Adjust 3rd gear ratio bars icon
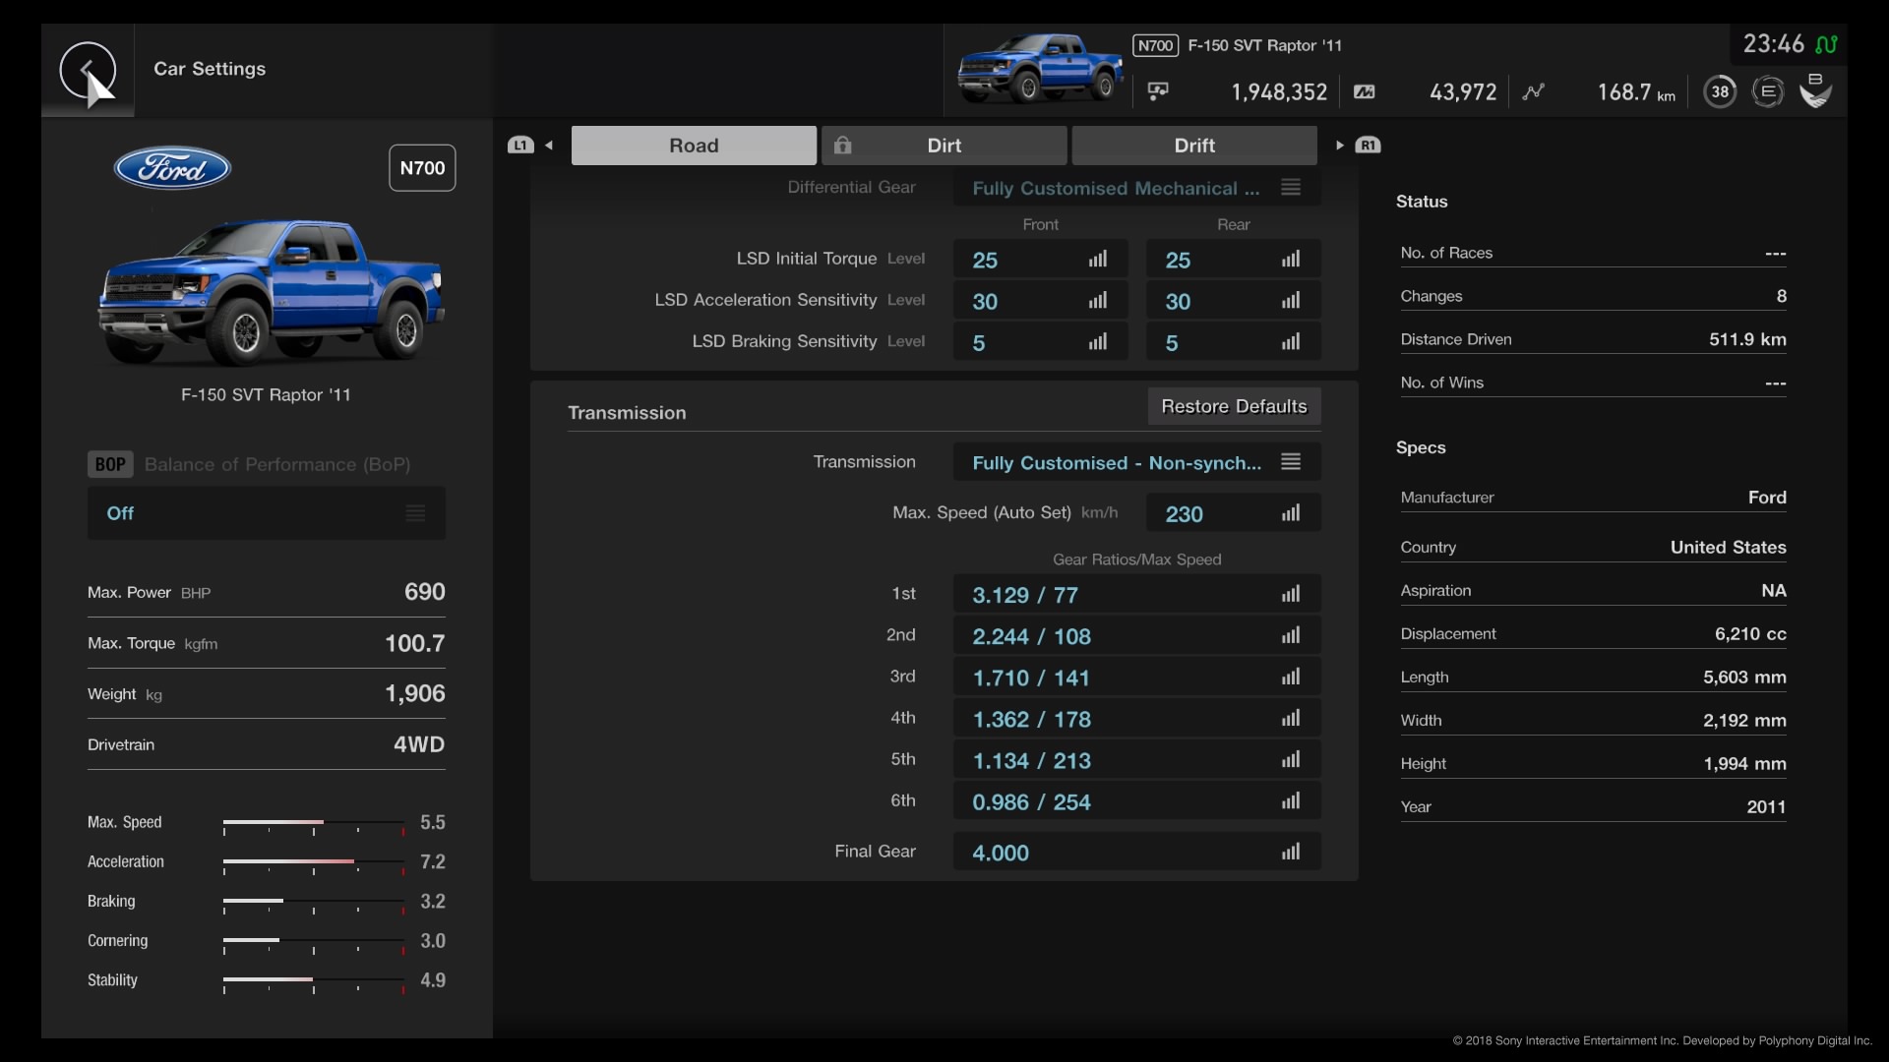Screen dimensions: 1889x1062 pos(1290,677)
